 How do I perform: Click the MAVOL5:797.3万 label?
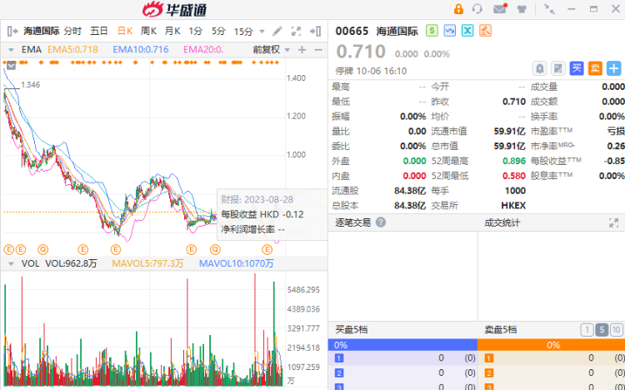point(147,263)
